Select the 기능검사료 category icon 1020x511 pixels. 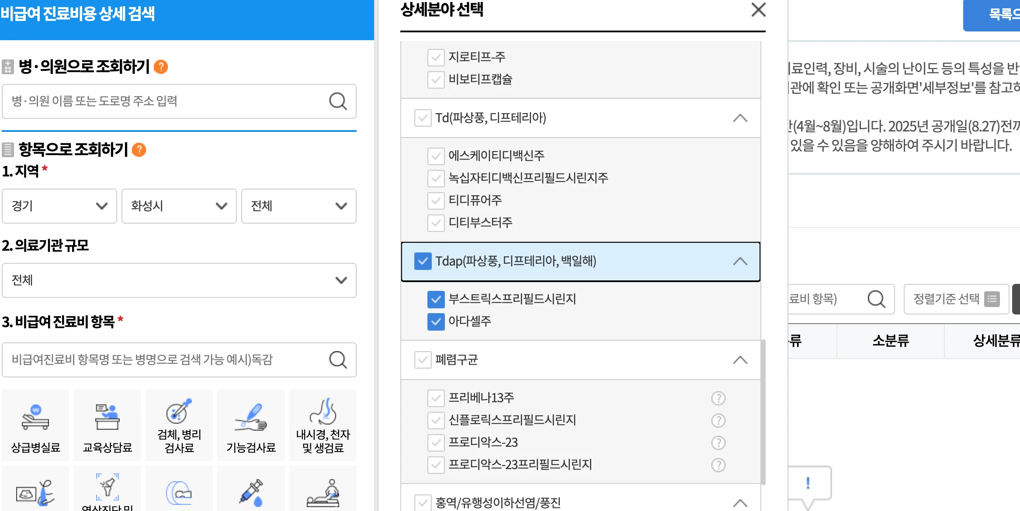click(251, 425)
